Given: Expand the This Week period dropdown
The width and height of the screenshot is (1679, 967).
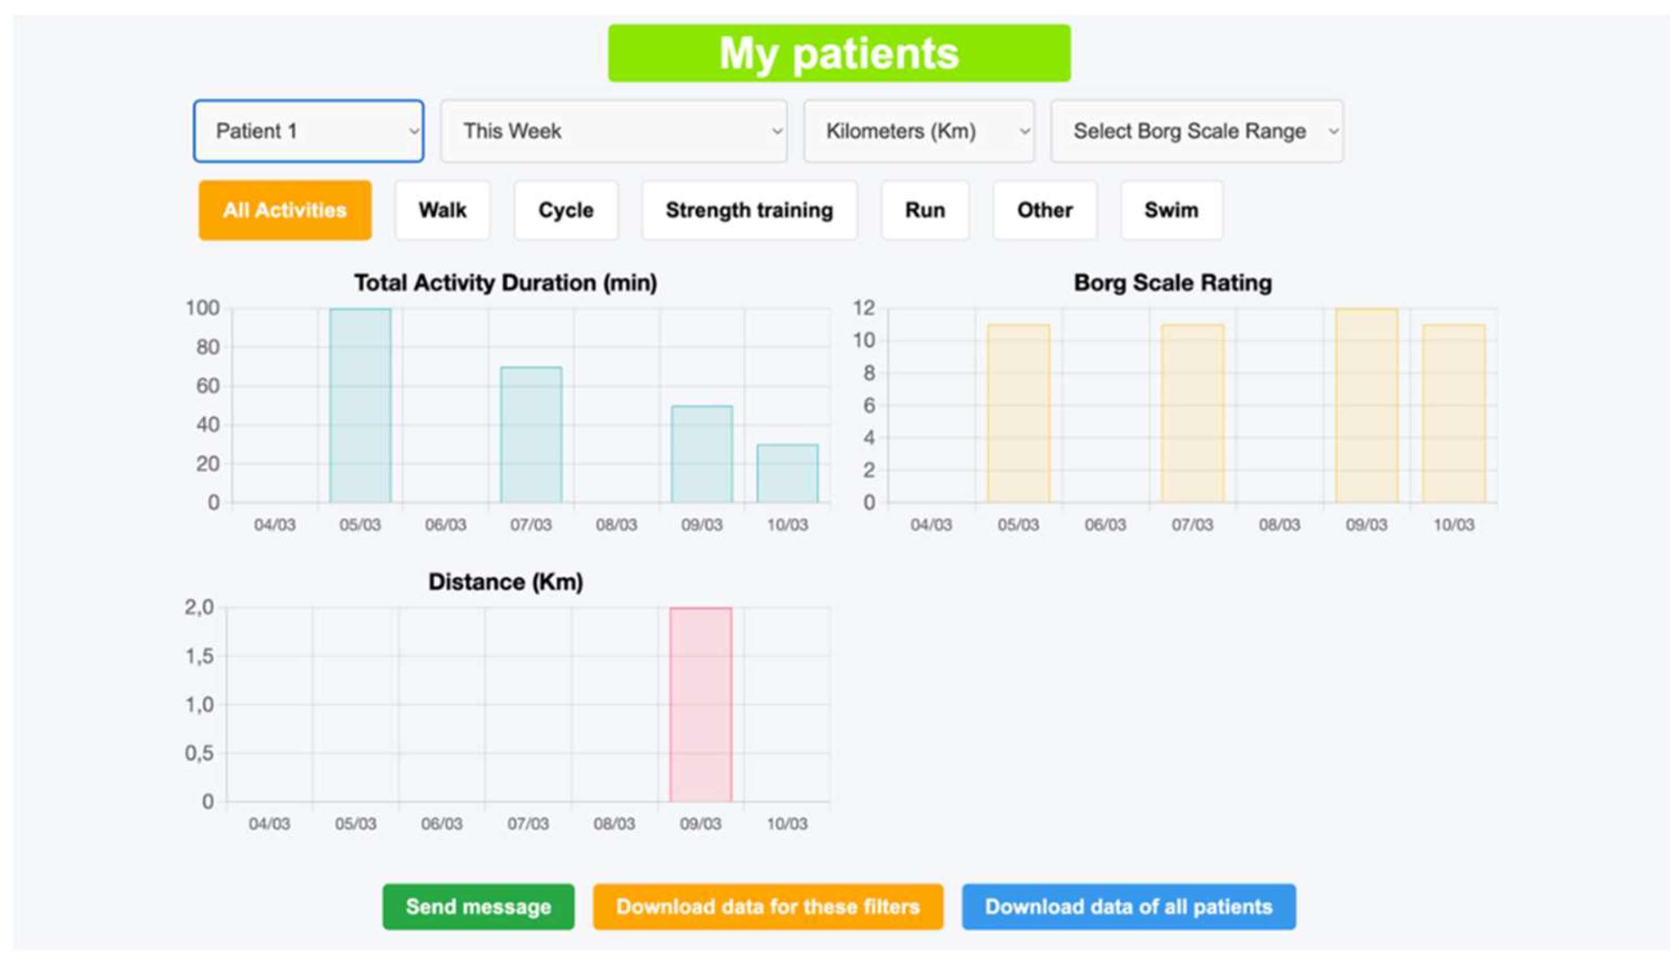Looking at the screenshot, I should tap(614, 131).
